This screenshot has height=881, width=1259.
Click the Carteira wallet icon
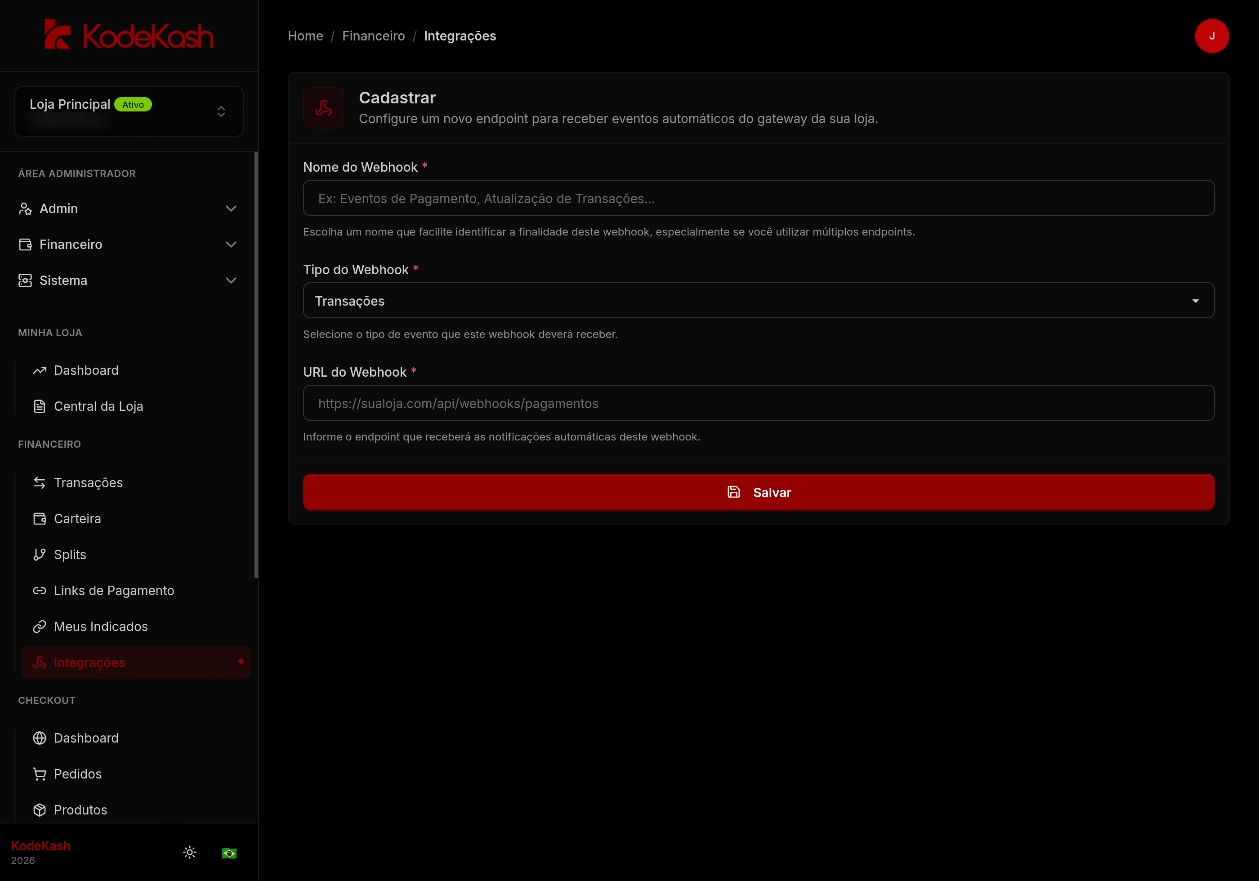[x=40, y=519]
